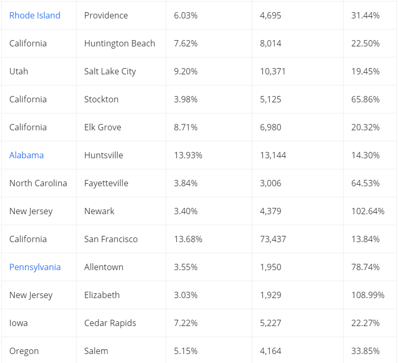Select the Newark city cell
Screen dimensions: 398x363
99,211
